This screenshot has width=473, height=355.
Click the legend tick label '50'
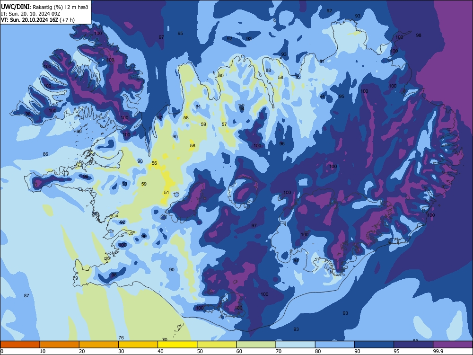(x=200, y=351)
